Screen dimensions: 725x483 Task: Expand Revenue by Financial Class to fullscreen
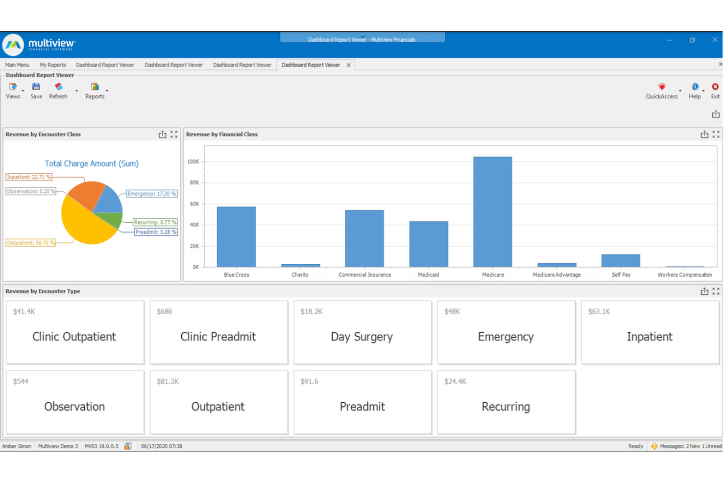point(716,134)
